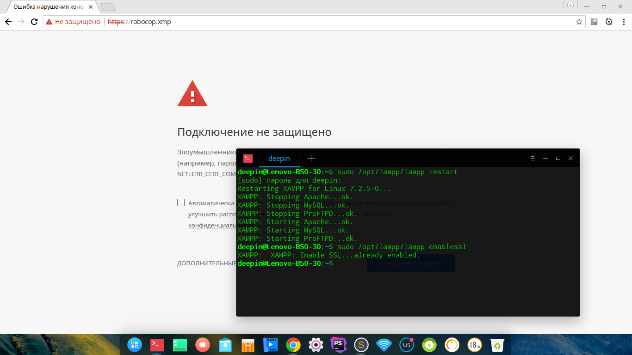Viewport: 632px width, 355px height.
Task: Open the 'us' keyboard layout dock icon
Action: [x=407, y=344]
